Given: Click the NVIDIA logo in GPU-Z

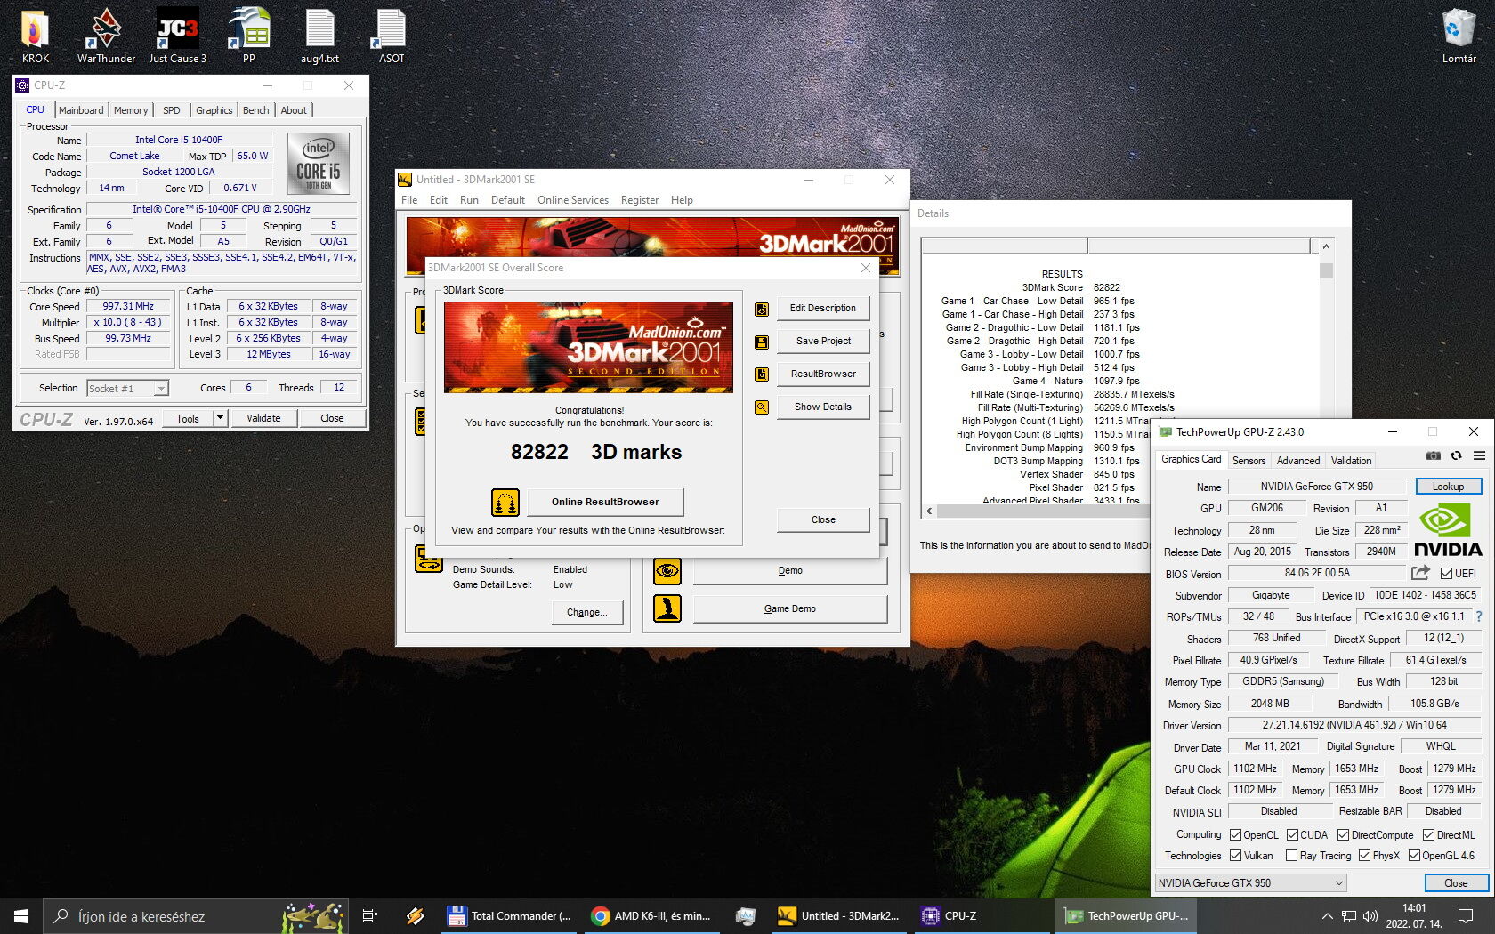Looking at the screenshot, I should pos(1448,528).
